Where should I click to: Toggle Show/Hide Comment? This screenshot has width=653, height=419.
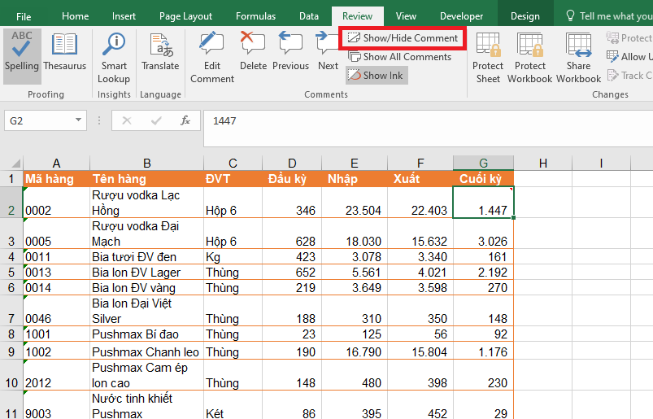click(403, 38)
